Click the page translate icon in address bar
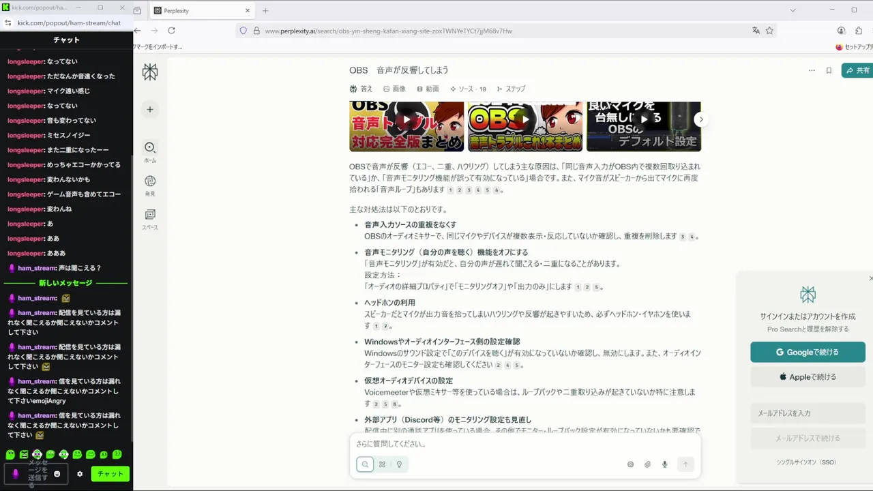The width and height of the screenshot is (873, 491). [756, 31]
